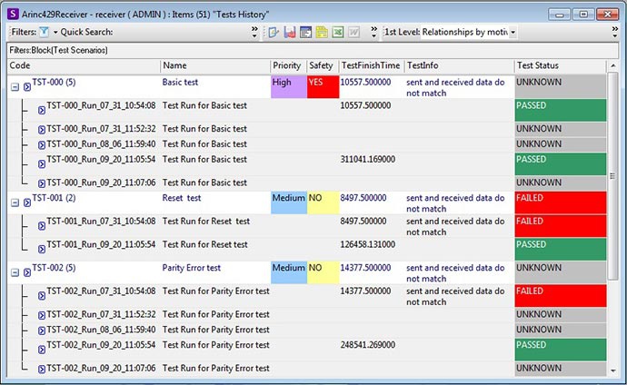Select yellow NO safety cell of Parity Error test
This screenshot has width=627, height=385.
pos(323,272)
